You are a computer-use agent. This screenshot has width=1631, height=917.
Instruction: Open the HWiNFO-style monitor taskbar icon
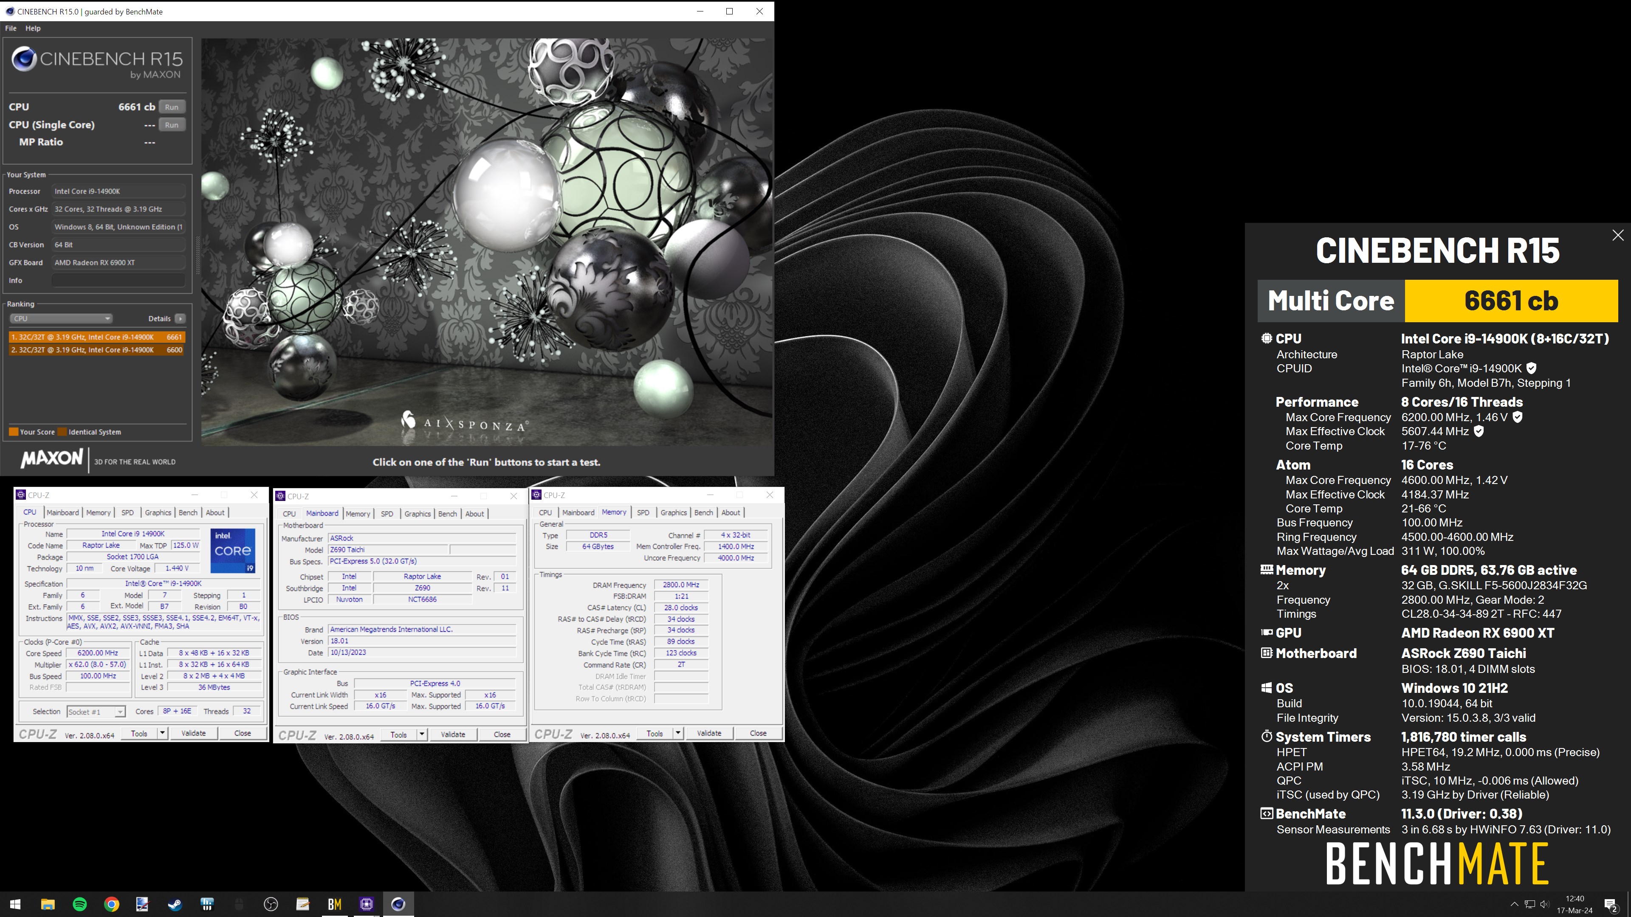tap(207, 904)
